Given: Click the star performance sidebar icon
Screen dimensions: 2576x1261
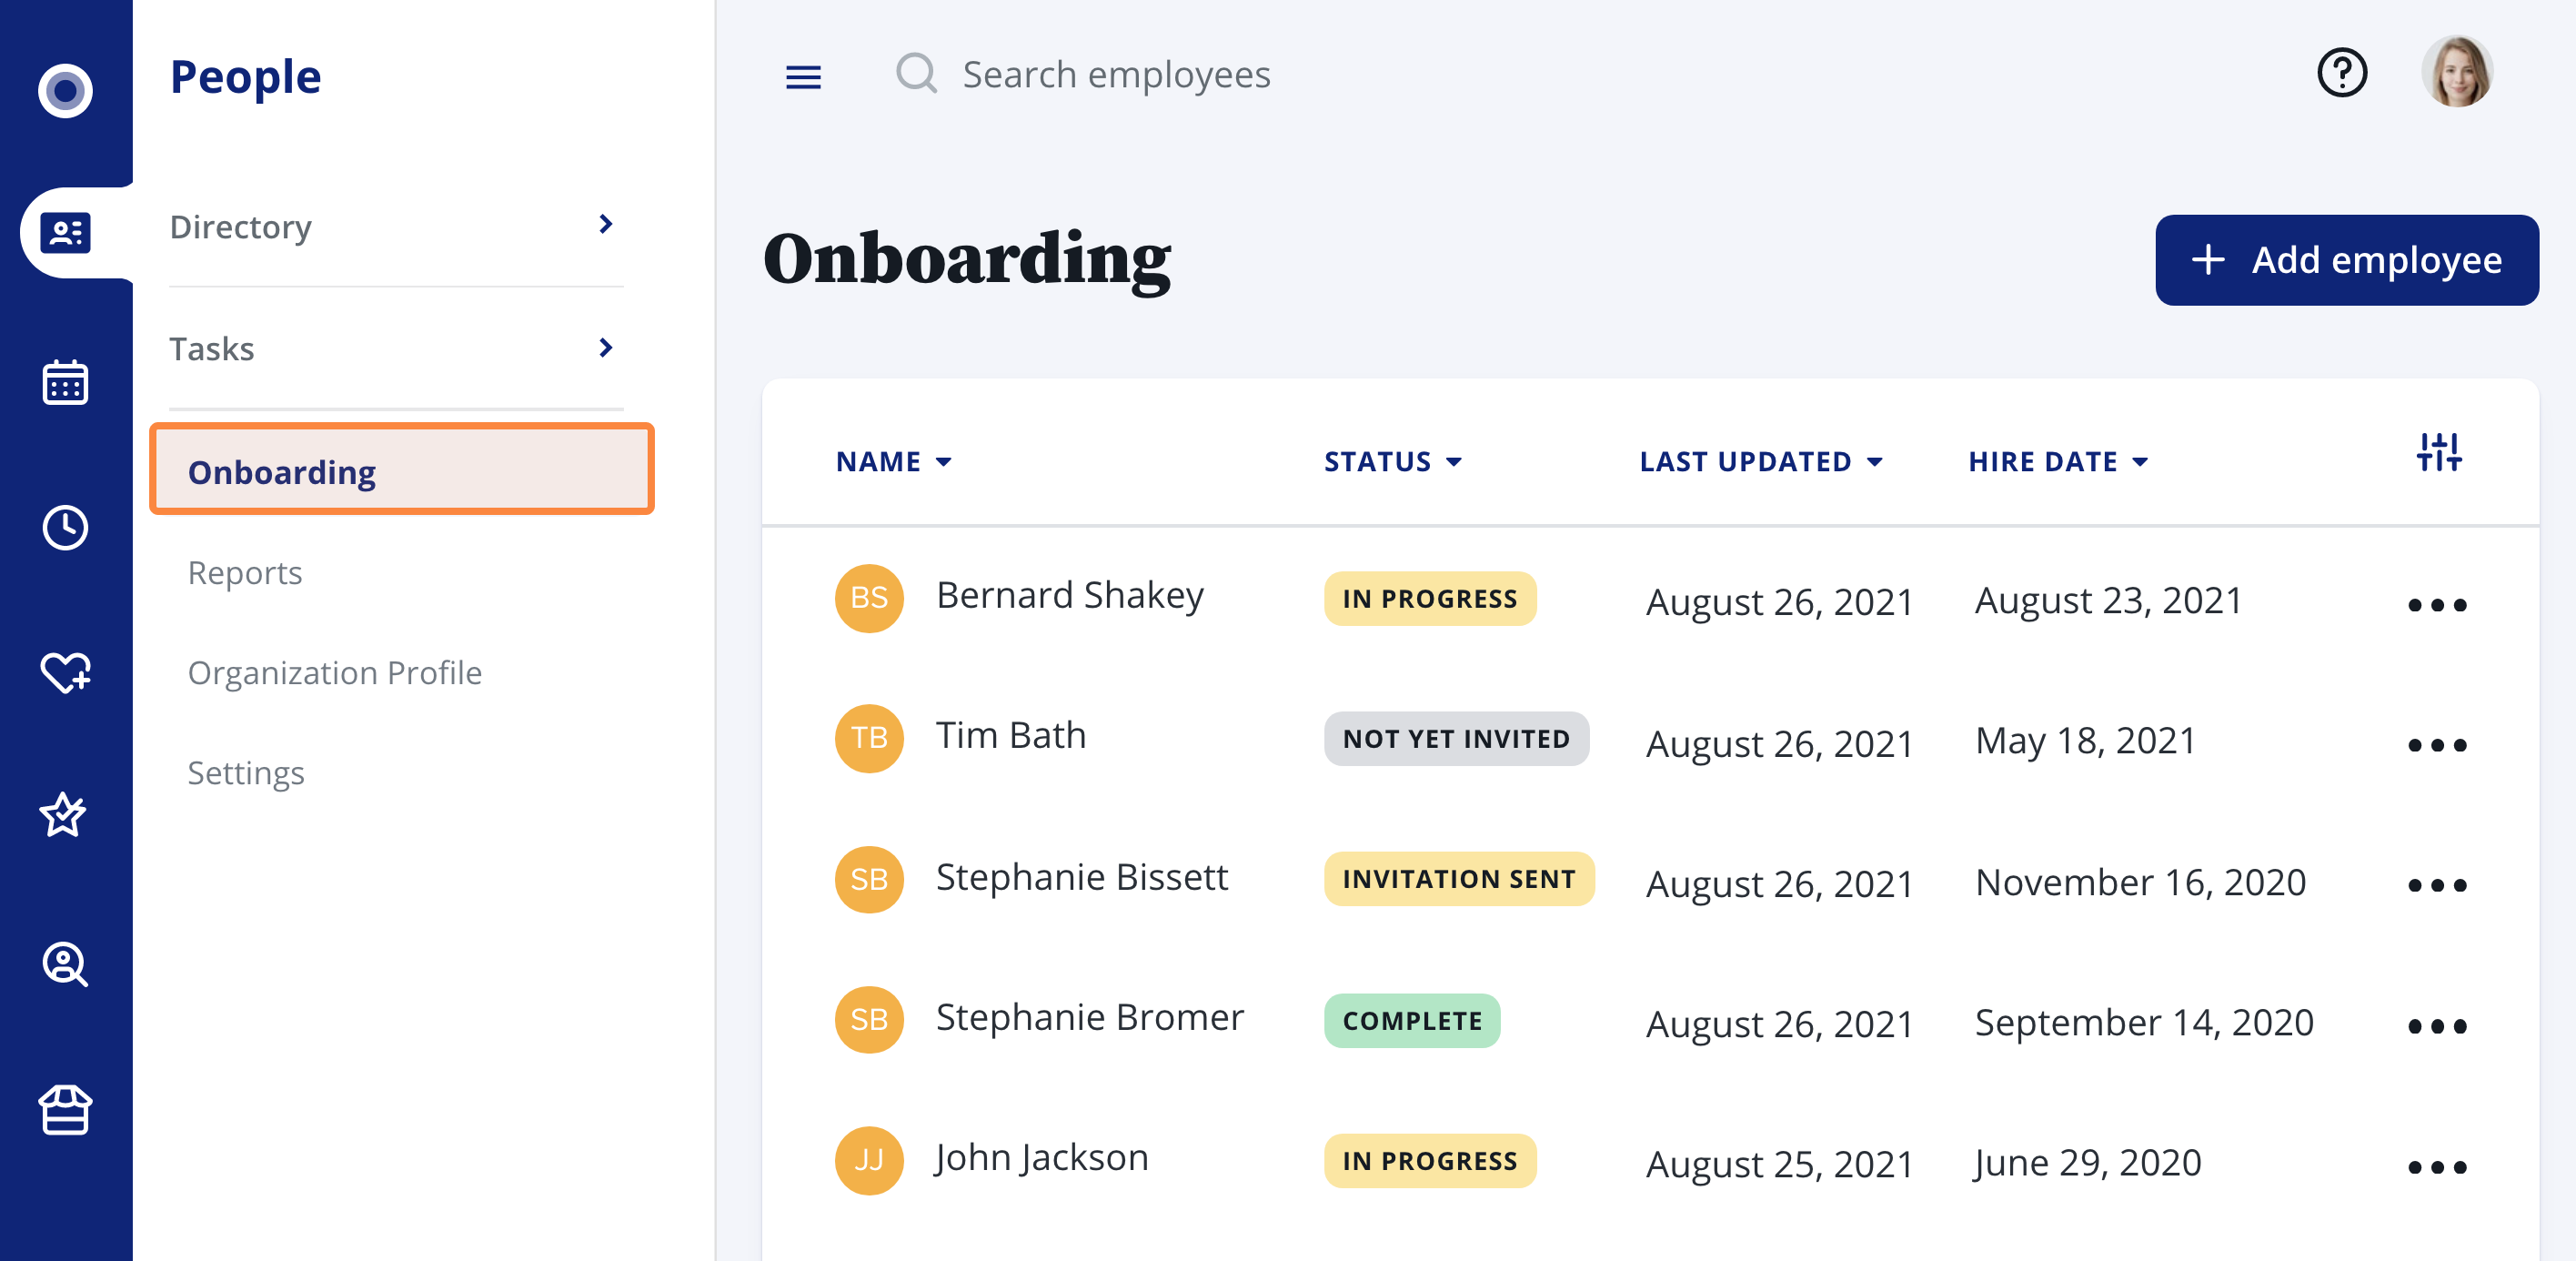Looking at the screenshot, I should (63, 815).
